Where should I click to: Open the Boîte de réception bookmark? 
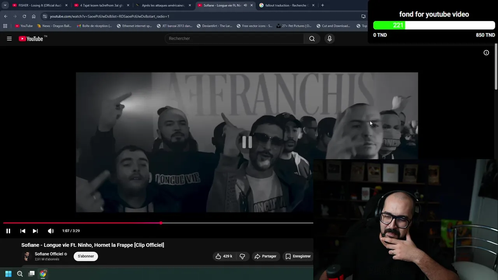pos(94,26)
